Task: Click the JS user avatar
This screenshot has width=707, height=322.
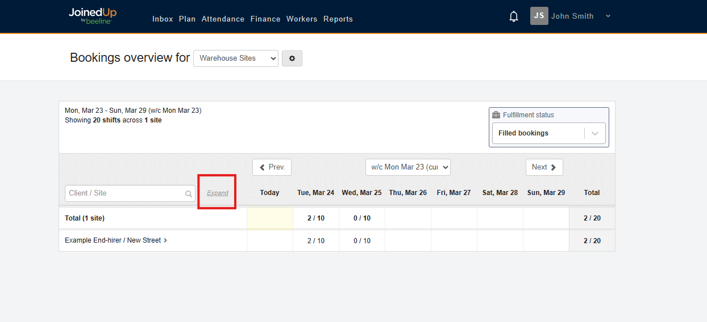Action: (539, 16)
